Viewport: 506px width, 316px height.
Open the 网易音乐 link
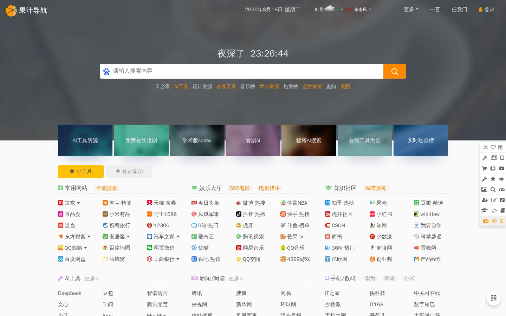(250, 248)
